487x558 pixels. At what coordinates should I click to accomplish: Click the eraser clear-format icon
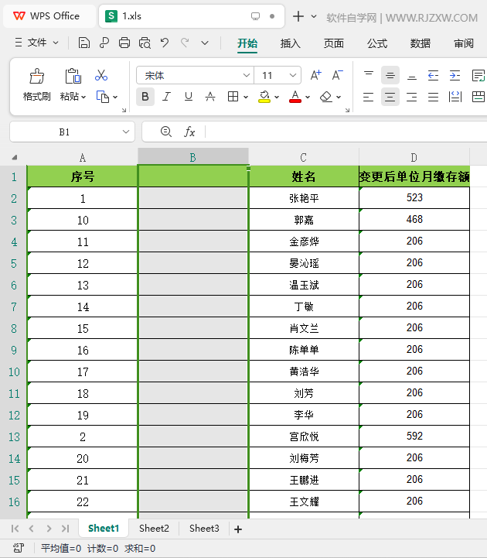[x=325, y=97]
